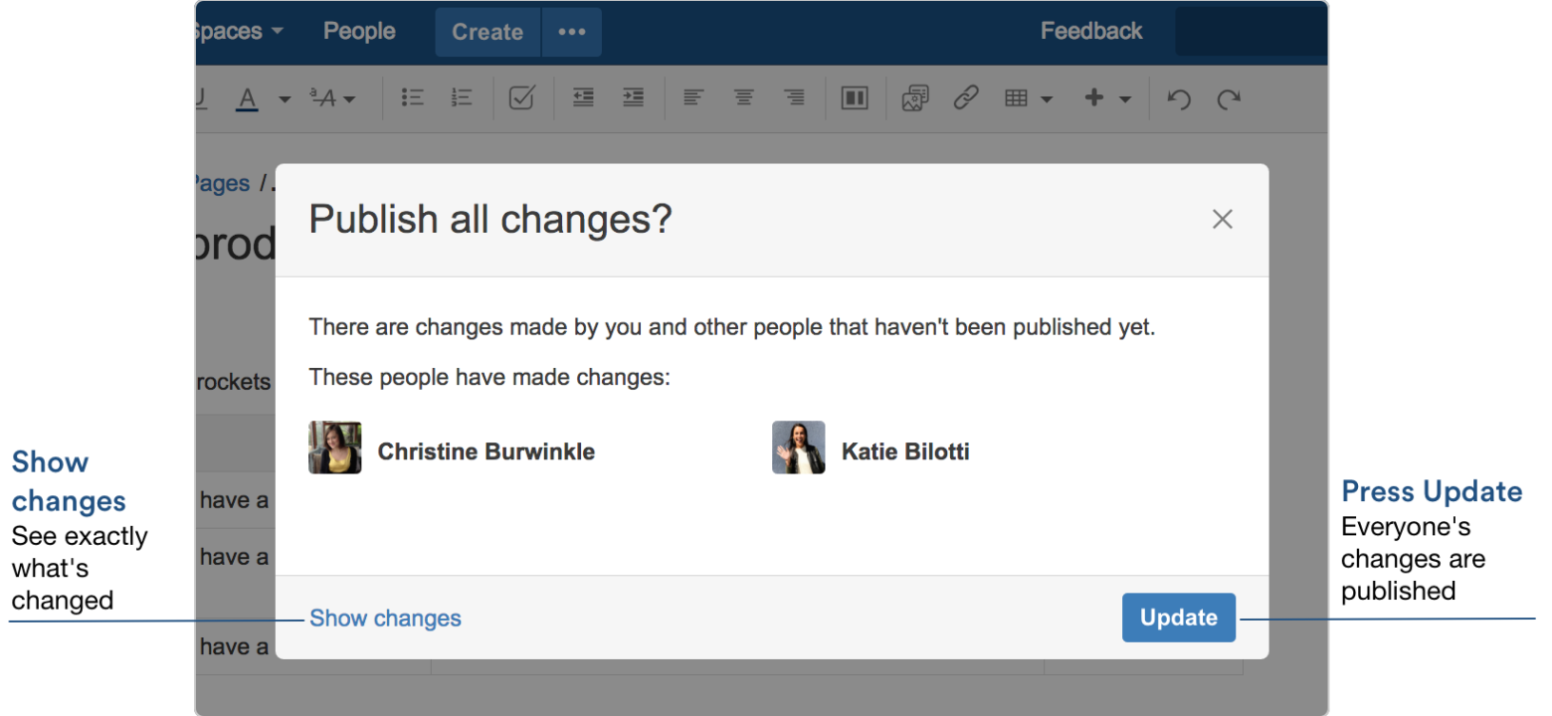Open the page layout icon

pyautogui.click(x=855, y=97)
